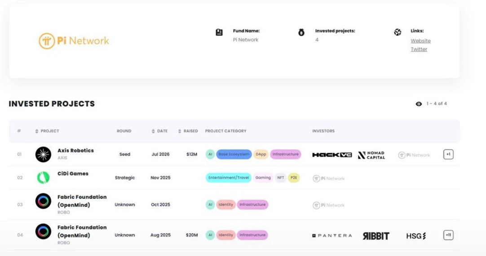The width and height of the screenshot is (486, 256).
Task: Click the Links globe icon
Action: [398, 32]
